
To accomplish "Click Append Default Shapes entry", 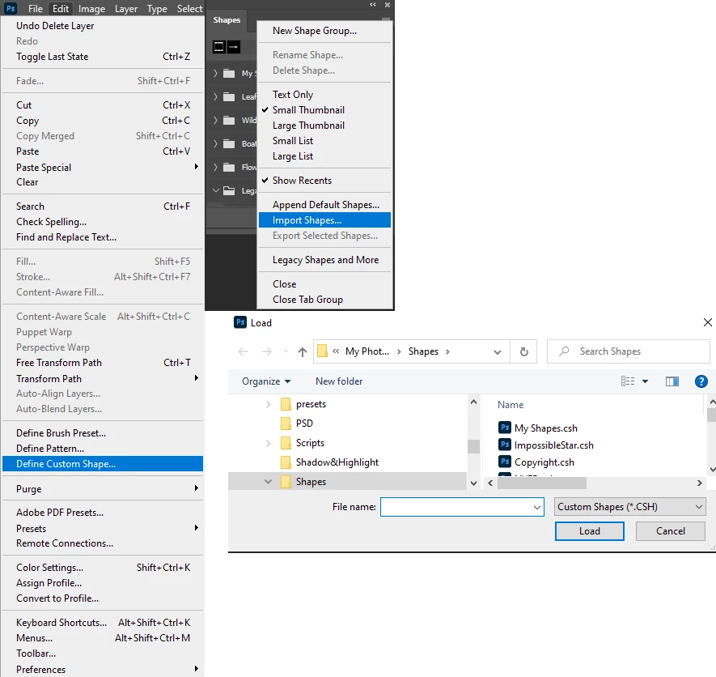I will pyautogui.click(x=324, y=205).
